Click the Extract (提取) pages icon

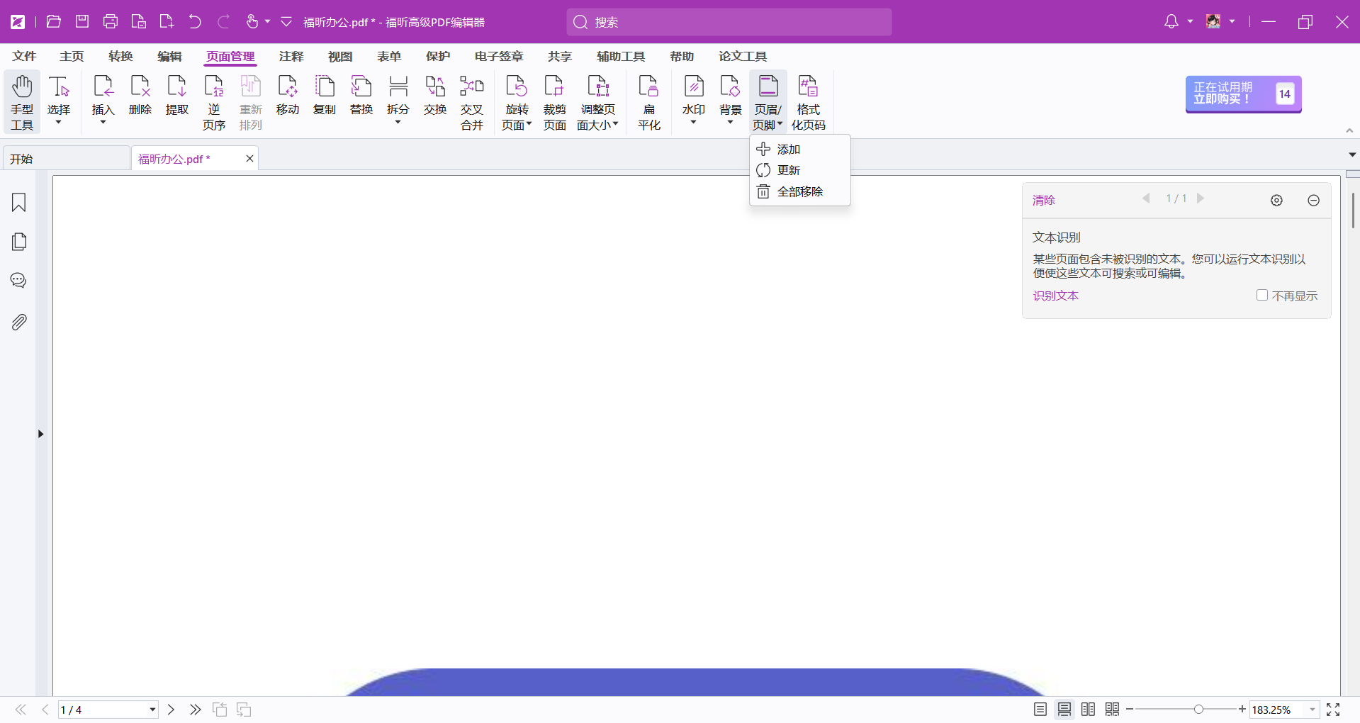pos(176,96)
